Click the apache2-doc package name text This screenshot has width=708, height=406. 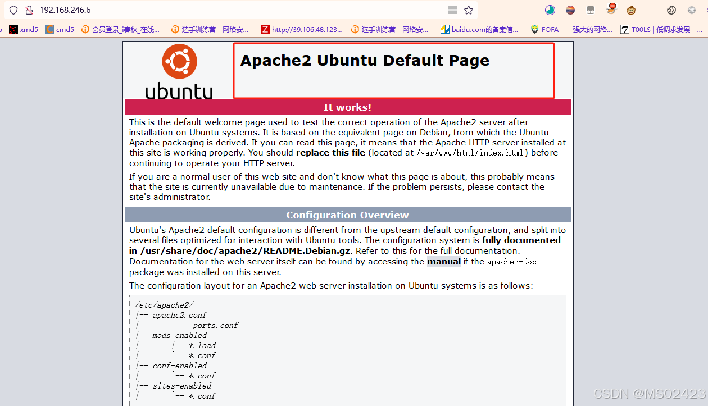pos(512,262)
